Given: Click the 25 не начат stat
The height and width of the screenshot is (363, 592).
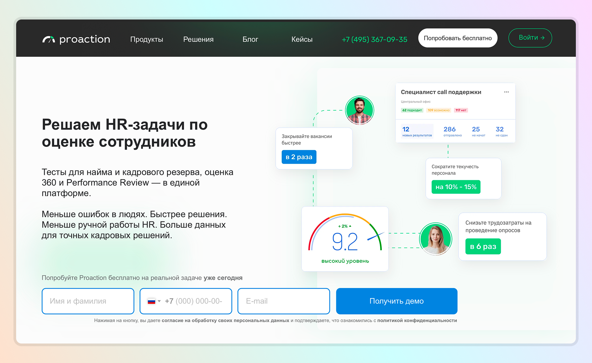Looking at the screenshot, I should click(478, 131).
